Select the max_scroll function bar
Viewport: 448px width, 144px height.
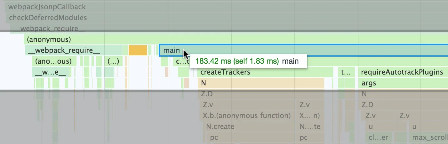click(428, 138)
